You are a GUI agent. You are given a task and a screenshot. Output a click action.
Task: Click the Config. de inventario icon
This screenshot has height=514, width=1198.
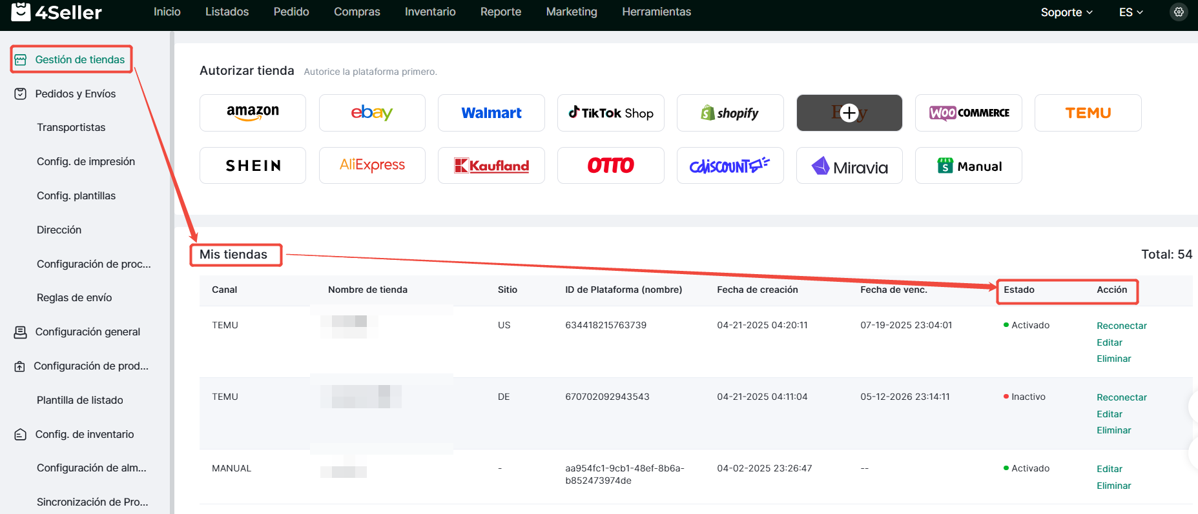coord(21,435)
